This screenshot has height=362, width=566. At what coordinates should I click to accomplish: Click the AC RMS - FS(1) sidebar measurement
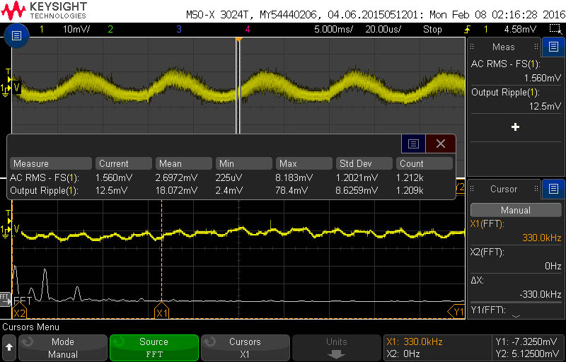[516, 71]
